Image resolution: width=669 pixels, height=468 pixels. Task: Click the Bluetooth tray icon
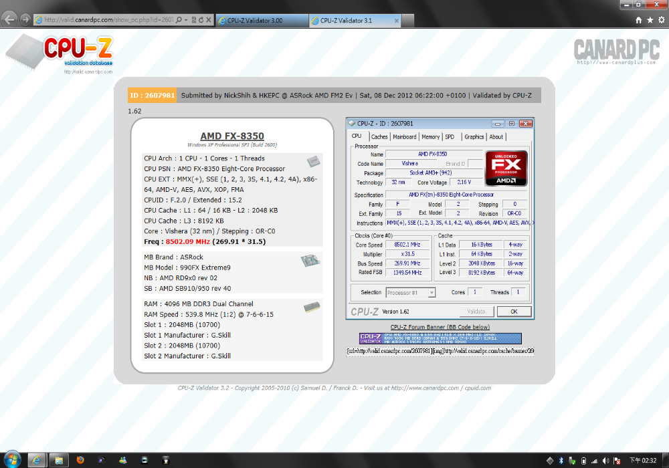[561, 461]
